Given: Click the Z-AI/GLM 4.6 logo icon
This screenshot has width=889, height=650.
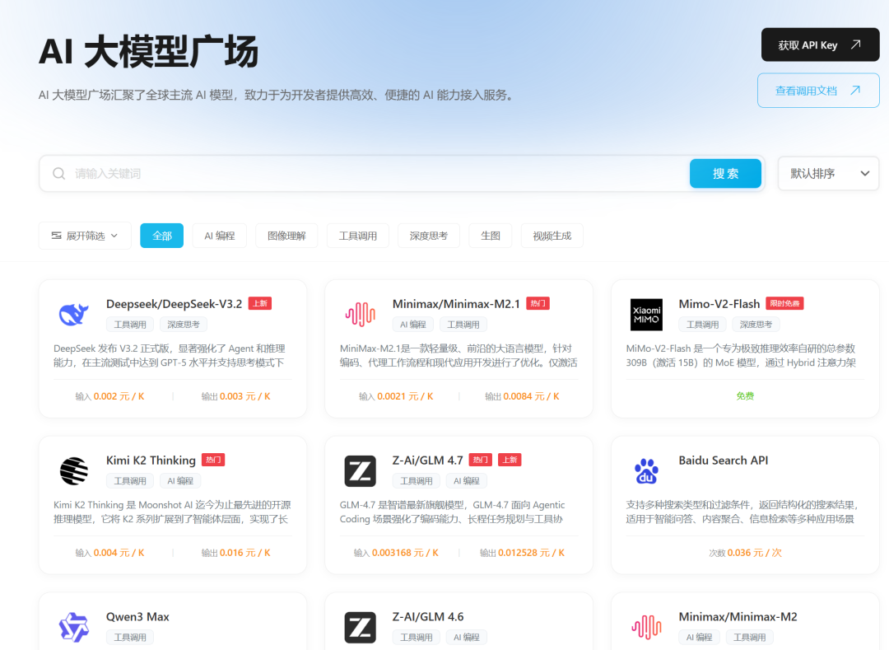Looking at the screenshot, I should coord(361,627).
